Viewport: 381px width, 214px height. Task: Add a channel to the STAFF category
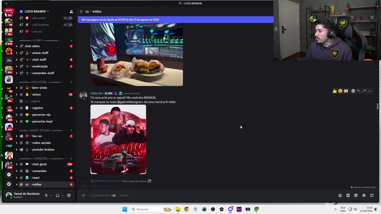coord(71,40)
